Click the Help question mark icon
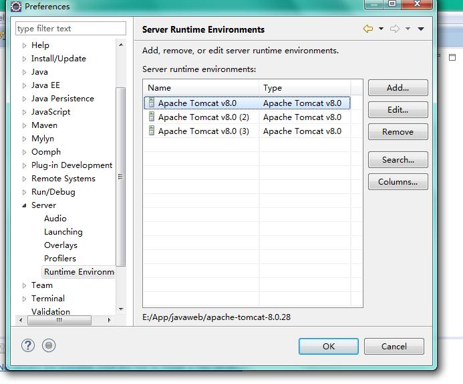 tap(28, 345)
